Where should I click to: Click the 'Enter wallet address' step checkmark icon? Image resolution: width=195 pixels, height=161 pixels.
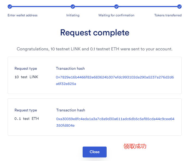pyautogui.click(x=10, y=7)
